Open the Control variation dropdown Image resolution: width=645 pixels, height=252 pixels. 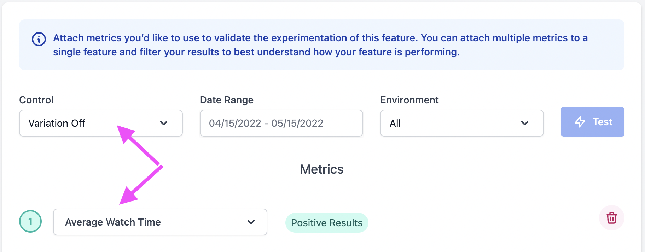(x=101, y=123)
